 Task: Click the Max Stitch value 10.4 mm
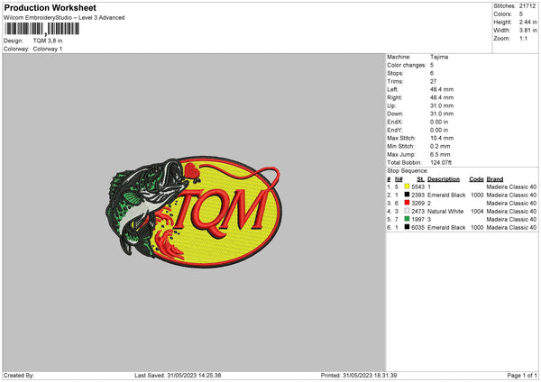[x=442, y=138]
